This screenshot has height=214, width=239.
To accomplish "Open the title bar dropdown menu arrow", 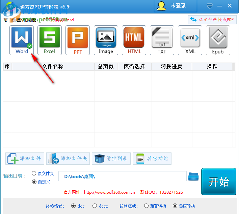I will (210, 6).
